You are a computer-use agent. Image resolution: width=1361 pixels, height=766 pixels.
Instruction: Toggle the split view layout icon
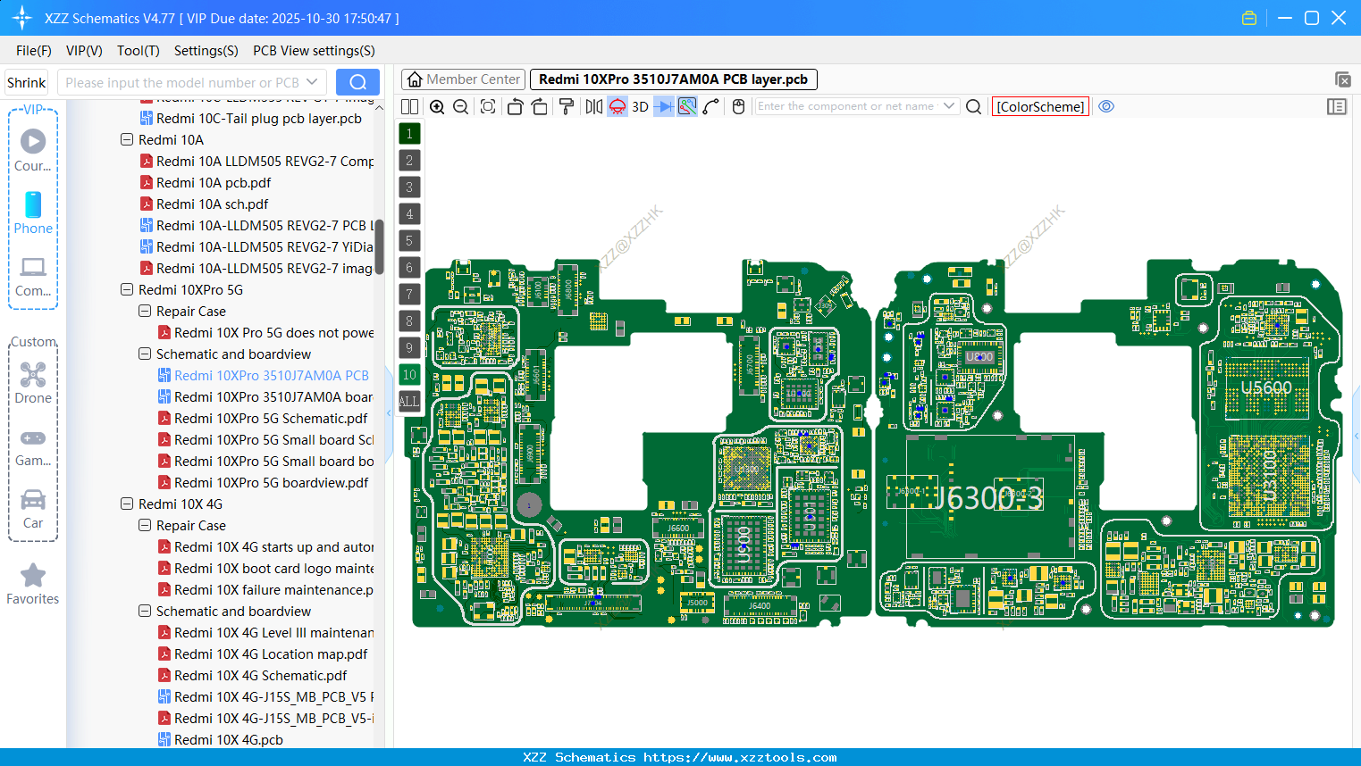[409, 106]
